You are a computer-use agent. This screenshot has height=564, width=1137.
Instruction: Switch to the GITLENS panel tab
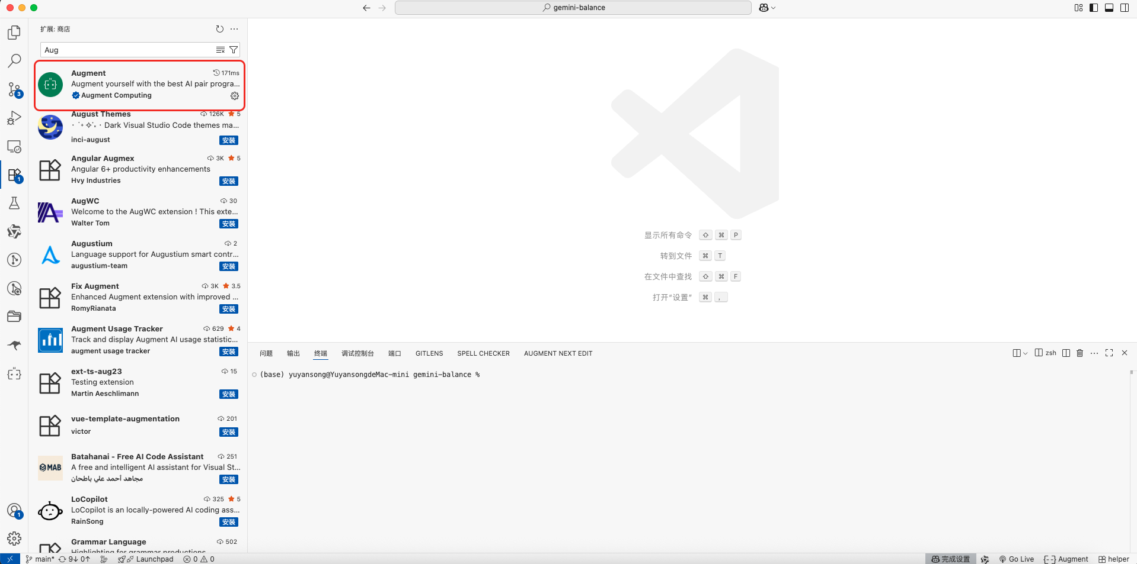click(x=429, y=353)
